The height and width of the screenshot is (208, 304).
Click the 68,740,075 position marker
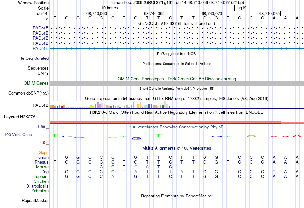[x=269, y=13]
